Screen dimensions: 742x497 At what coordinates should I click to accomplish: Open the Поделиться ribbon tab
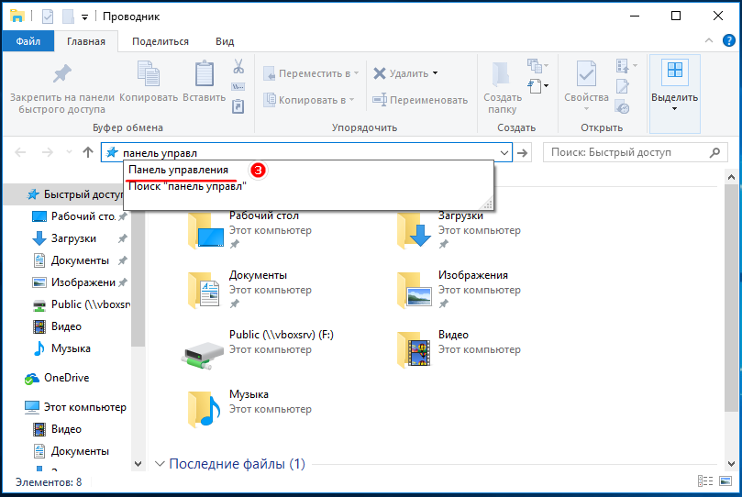pyautogui.click(x=161, y=41)
